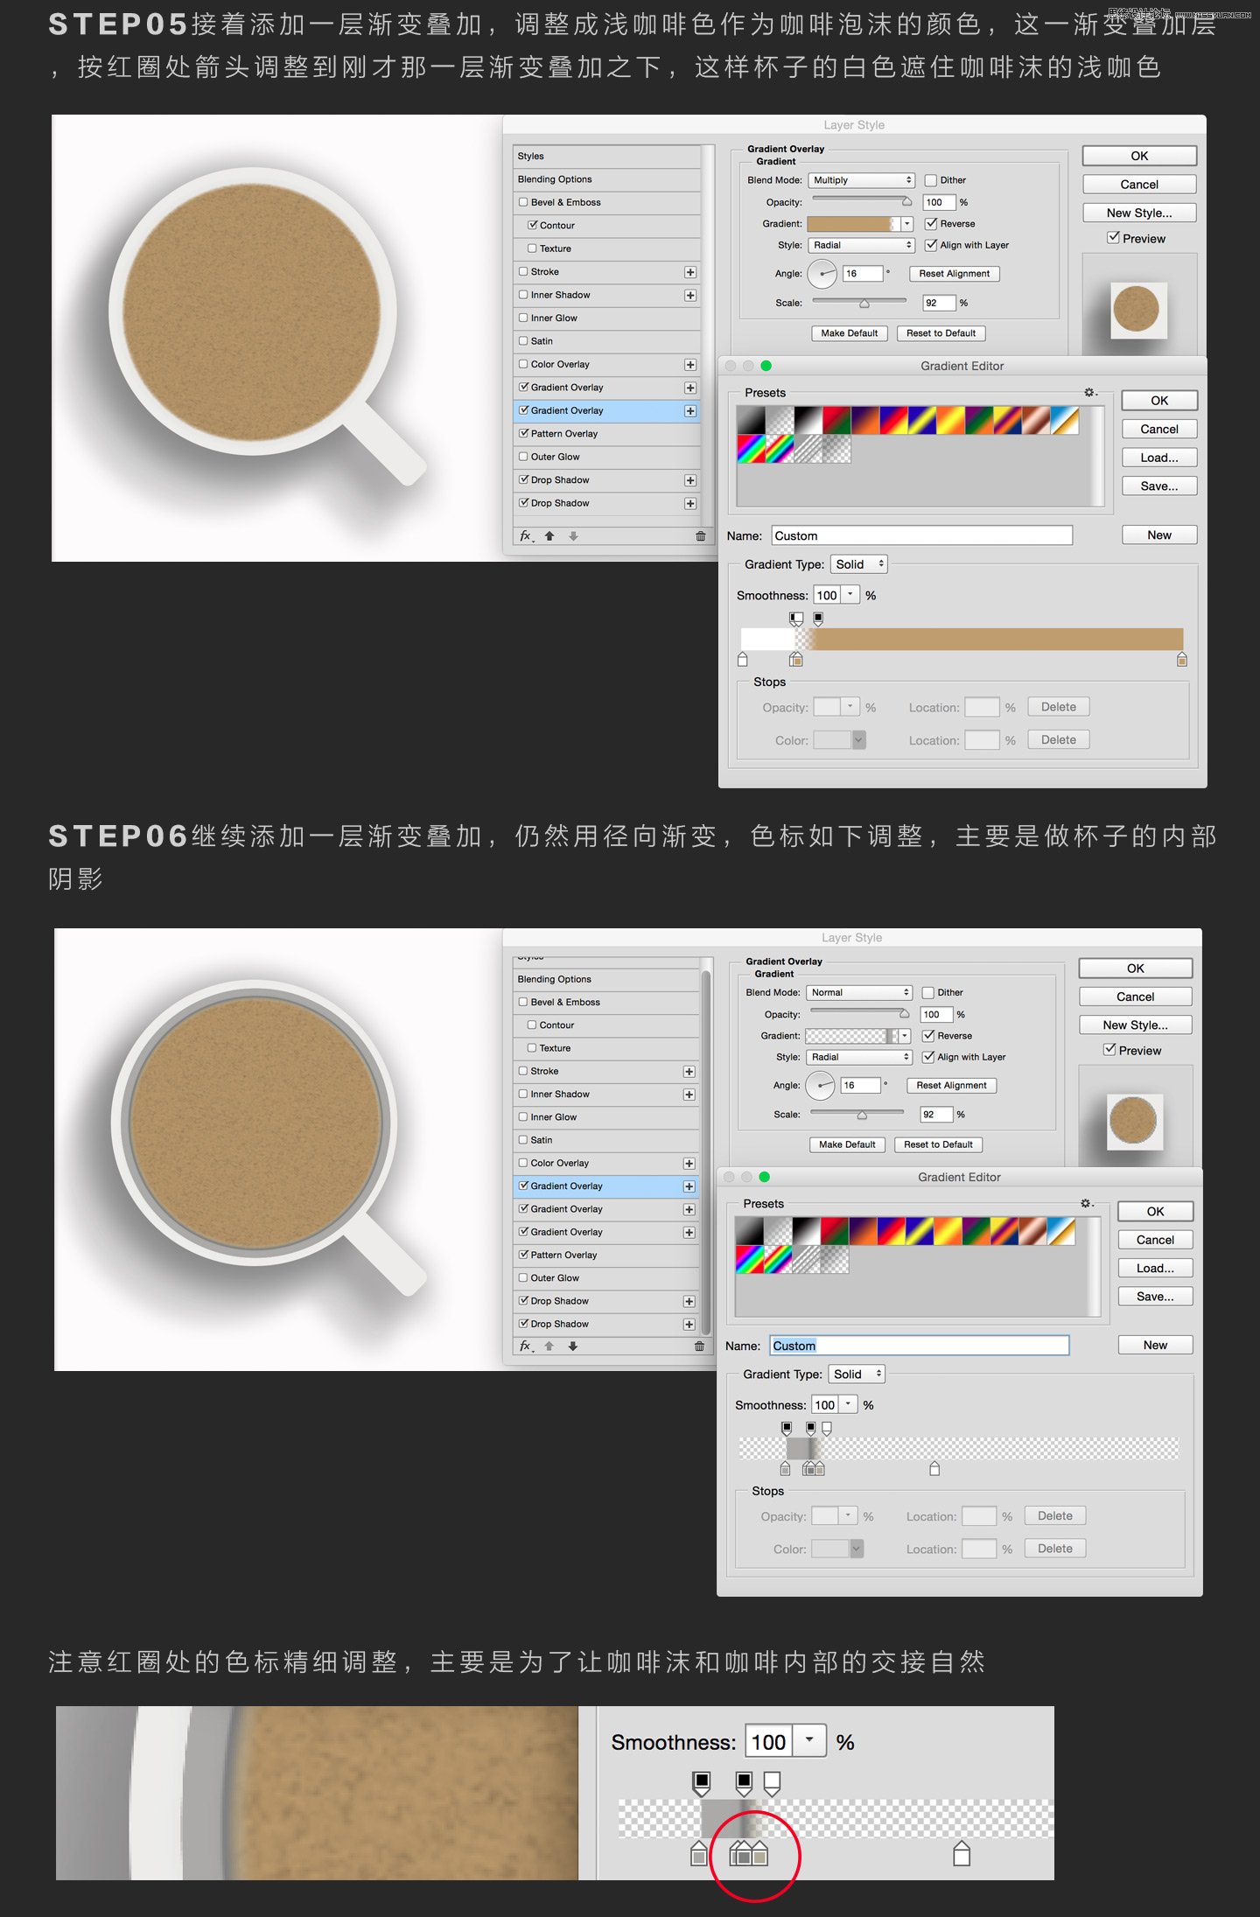Click Stroke's plus icon in STEP05 dialog
1260x1917 pixels.
click(x=690, y=272)
